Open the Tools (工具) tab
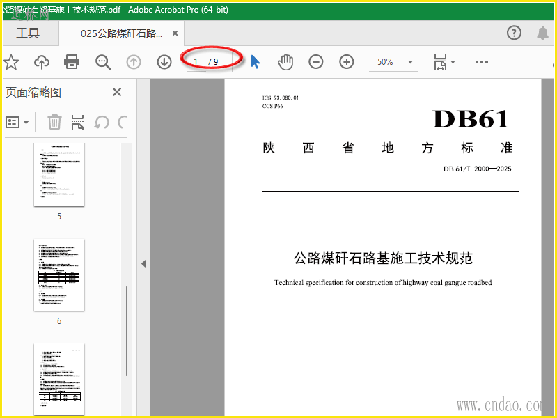The image size is (557, 418). 28,33
